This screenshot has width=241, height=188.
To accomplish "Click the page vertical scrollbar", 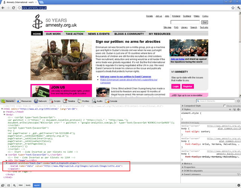I will (x=239, y=54).
